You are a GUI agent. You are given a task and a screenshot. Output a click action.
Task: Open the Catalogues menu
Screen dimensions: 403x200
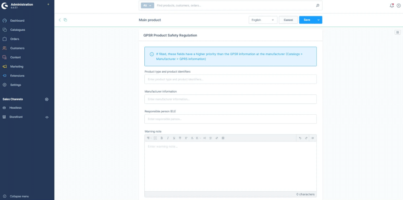point(17,30)
